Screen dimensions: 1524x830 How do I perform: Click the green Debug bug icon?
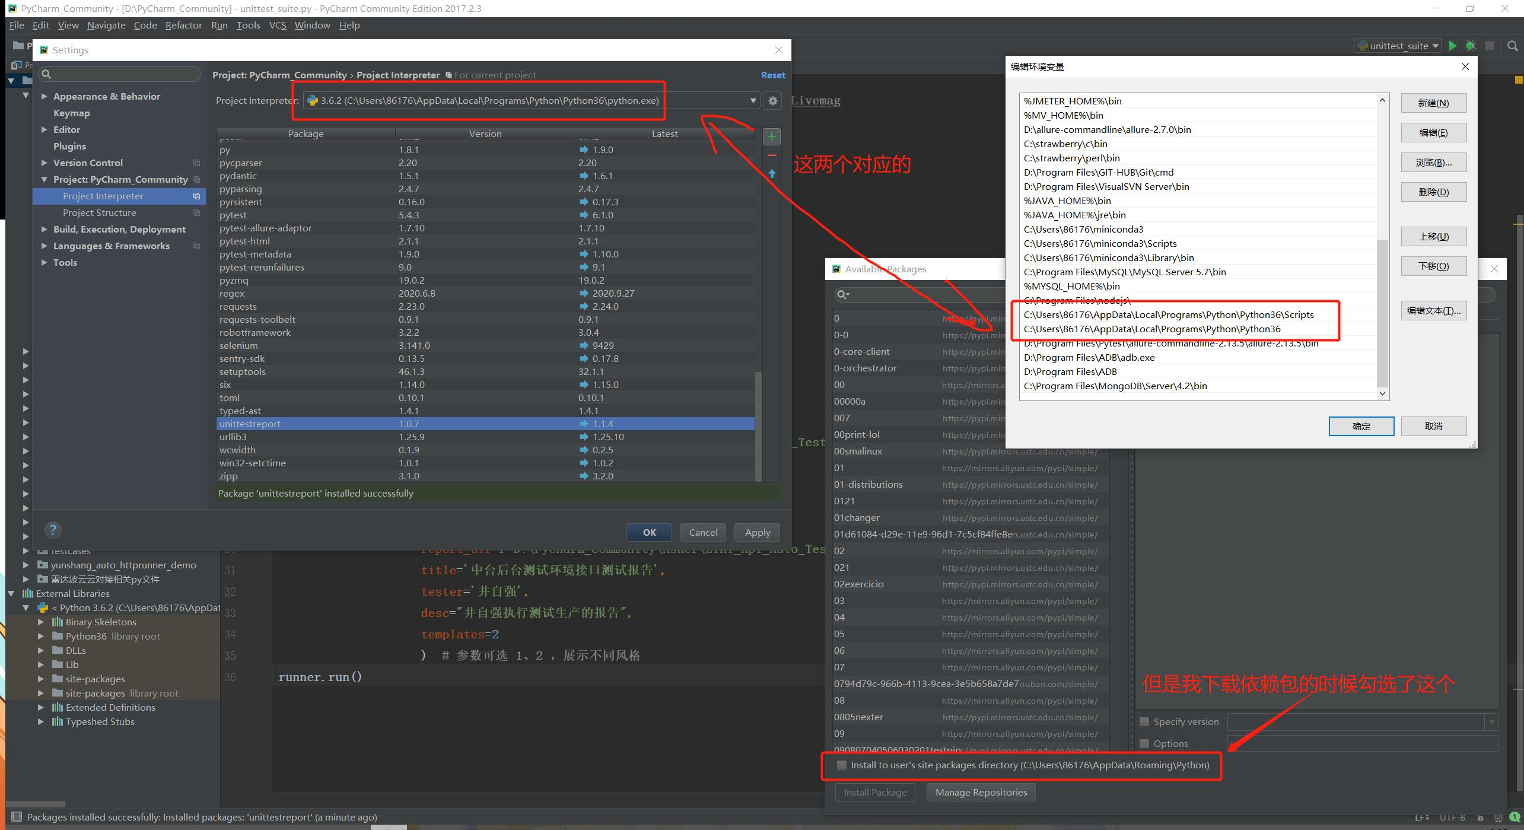coord(1471,46)
